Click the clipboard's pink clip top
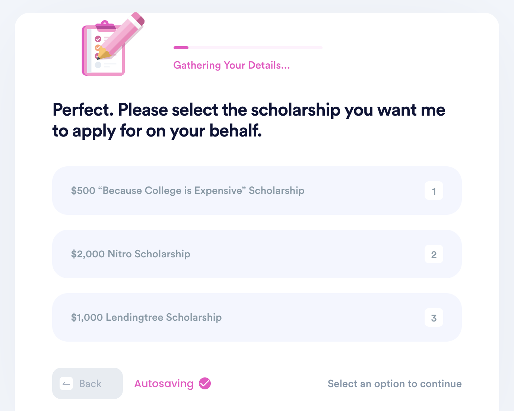This screenshot has width=514, height=411. click(x=105, y=25)
